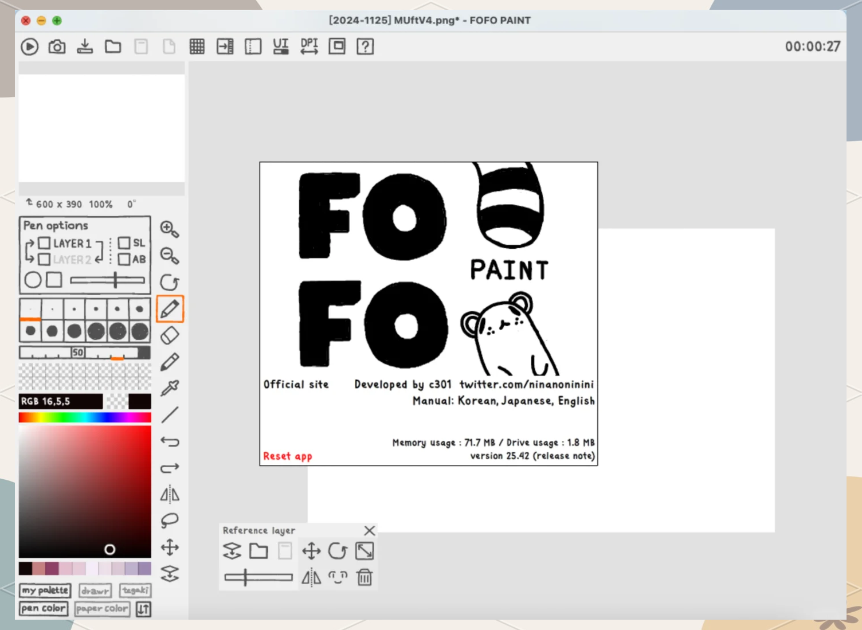Viewport: 862px width, 630px height.
Task: Close the Reference layer panel
Action: click(x=370, y=531)
